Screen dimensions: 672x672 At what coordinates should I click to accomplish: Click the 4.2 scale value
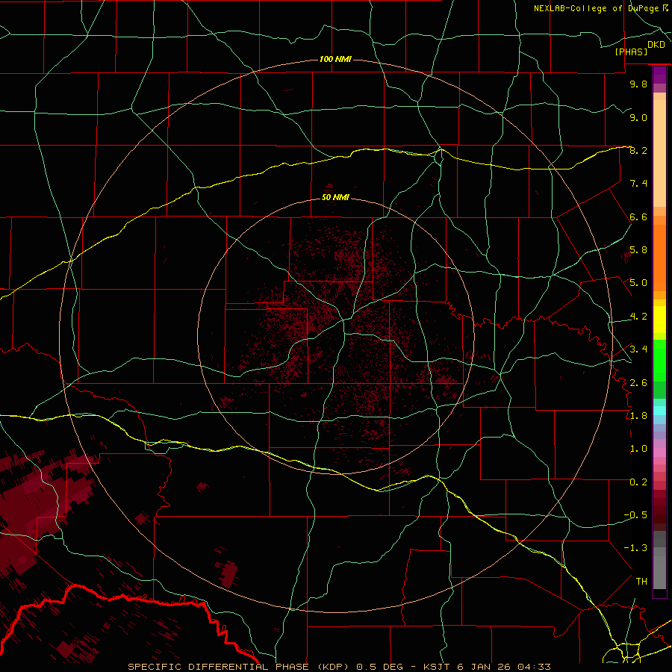pyautogui.click(x=638, y=317)
